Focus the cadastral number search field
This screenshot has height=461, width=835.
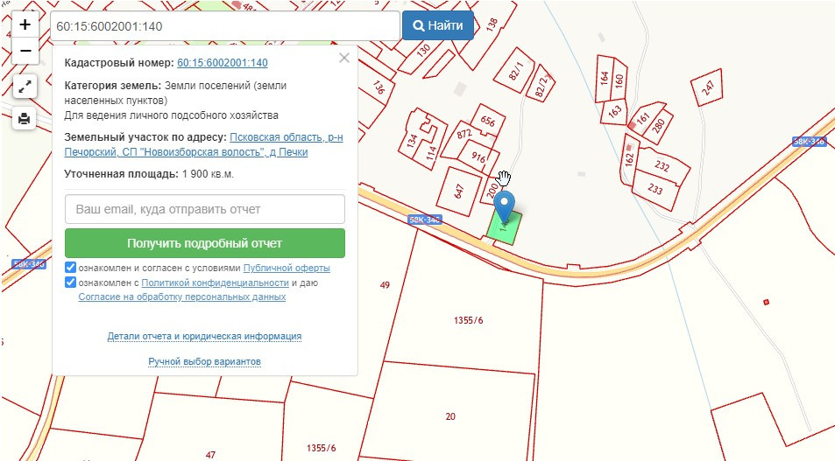[224, 26]
